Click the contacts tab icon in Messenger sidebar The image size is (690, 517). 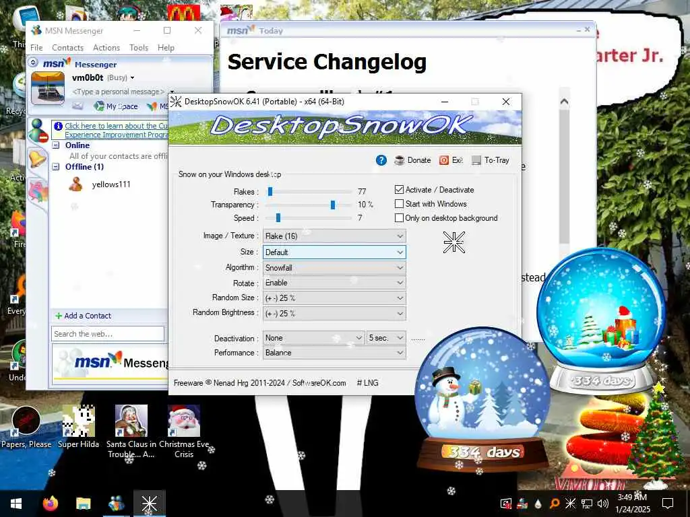point(38,131)
